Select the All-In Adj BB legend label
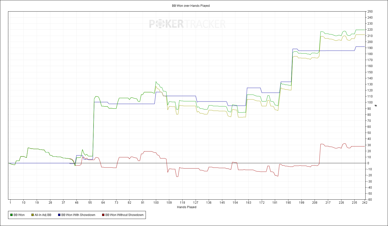This screenshot has width=388, height=226. [x=43, y=215]
